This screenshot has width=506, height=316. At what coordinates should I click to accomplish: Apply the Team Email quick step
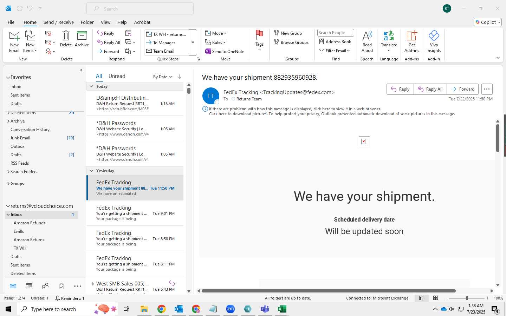point(167,51)
